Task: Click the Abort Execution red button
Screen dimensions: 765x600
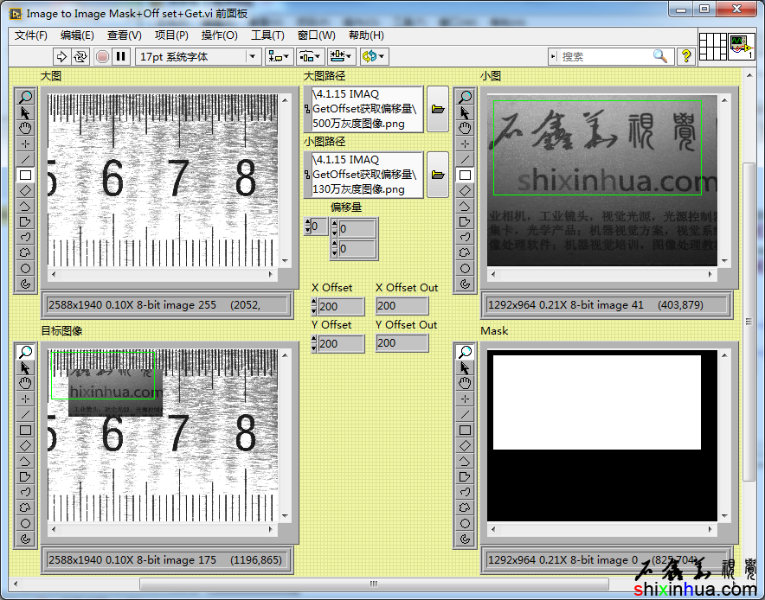Action: 102,56
